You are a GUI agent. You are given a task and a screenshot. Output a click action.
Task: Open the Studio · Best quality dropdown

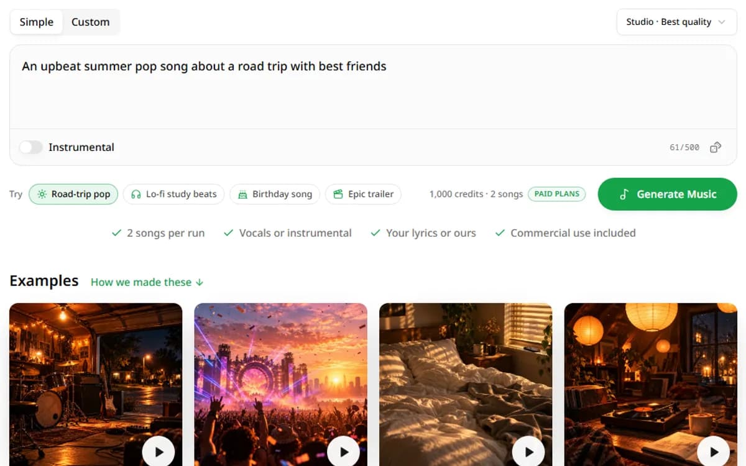(x=676, y=22)
